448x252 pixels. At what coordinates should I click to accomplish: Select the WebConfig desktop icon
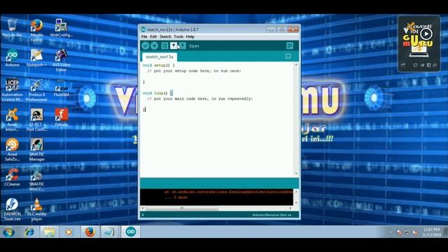(x=61, y=28)
